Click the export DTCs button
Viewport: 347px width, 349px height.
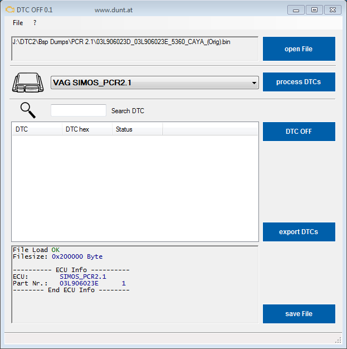click(299, 232)
